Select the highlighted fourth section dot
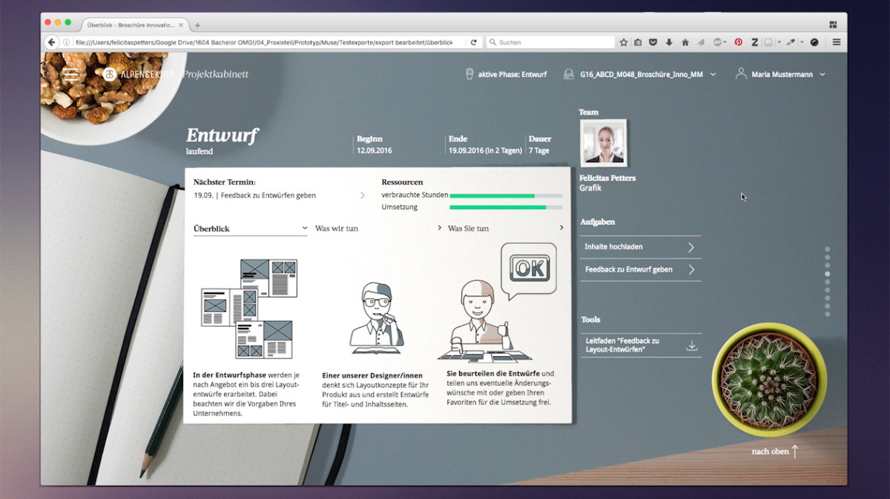890x499 pixels. tap(828, 274)
